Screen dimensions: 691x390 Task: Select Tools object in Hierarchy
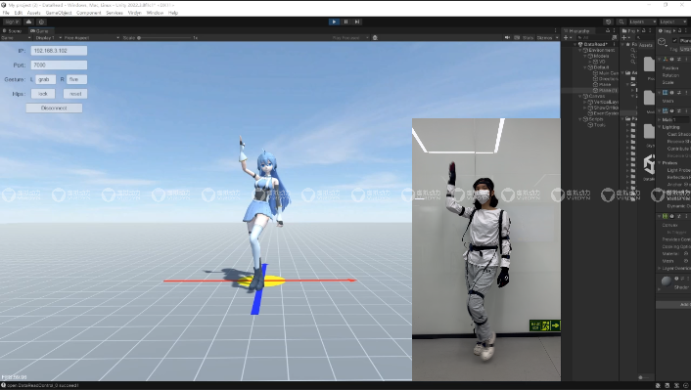point(597,125)
